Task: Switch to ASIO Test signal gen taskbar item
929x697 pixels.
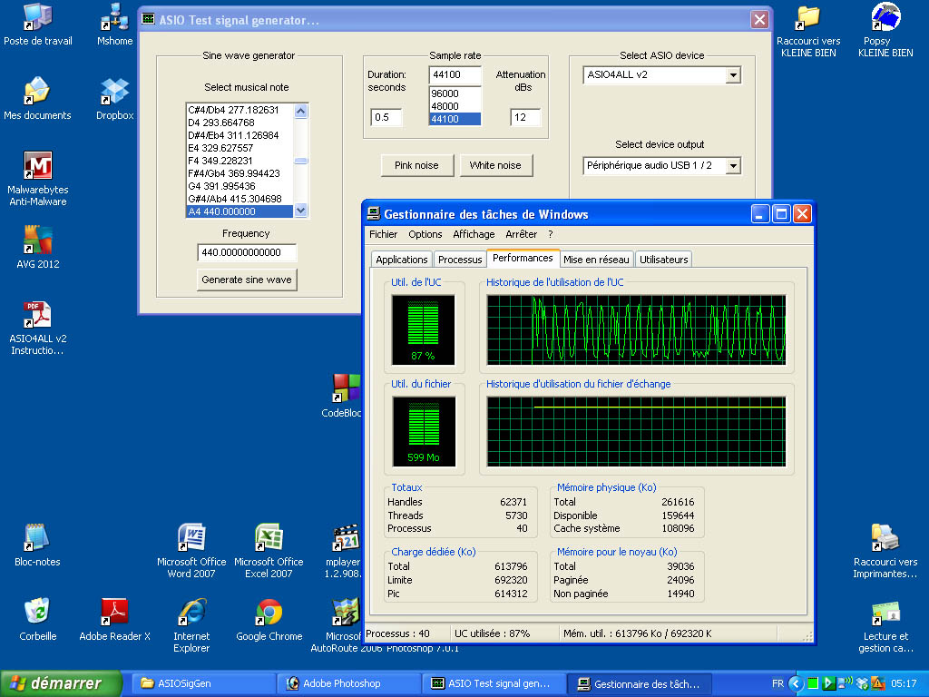Action: pos(494,683)
